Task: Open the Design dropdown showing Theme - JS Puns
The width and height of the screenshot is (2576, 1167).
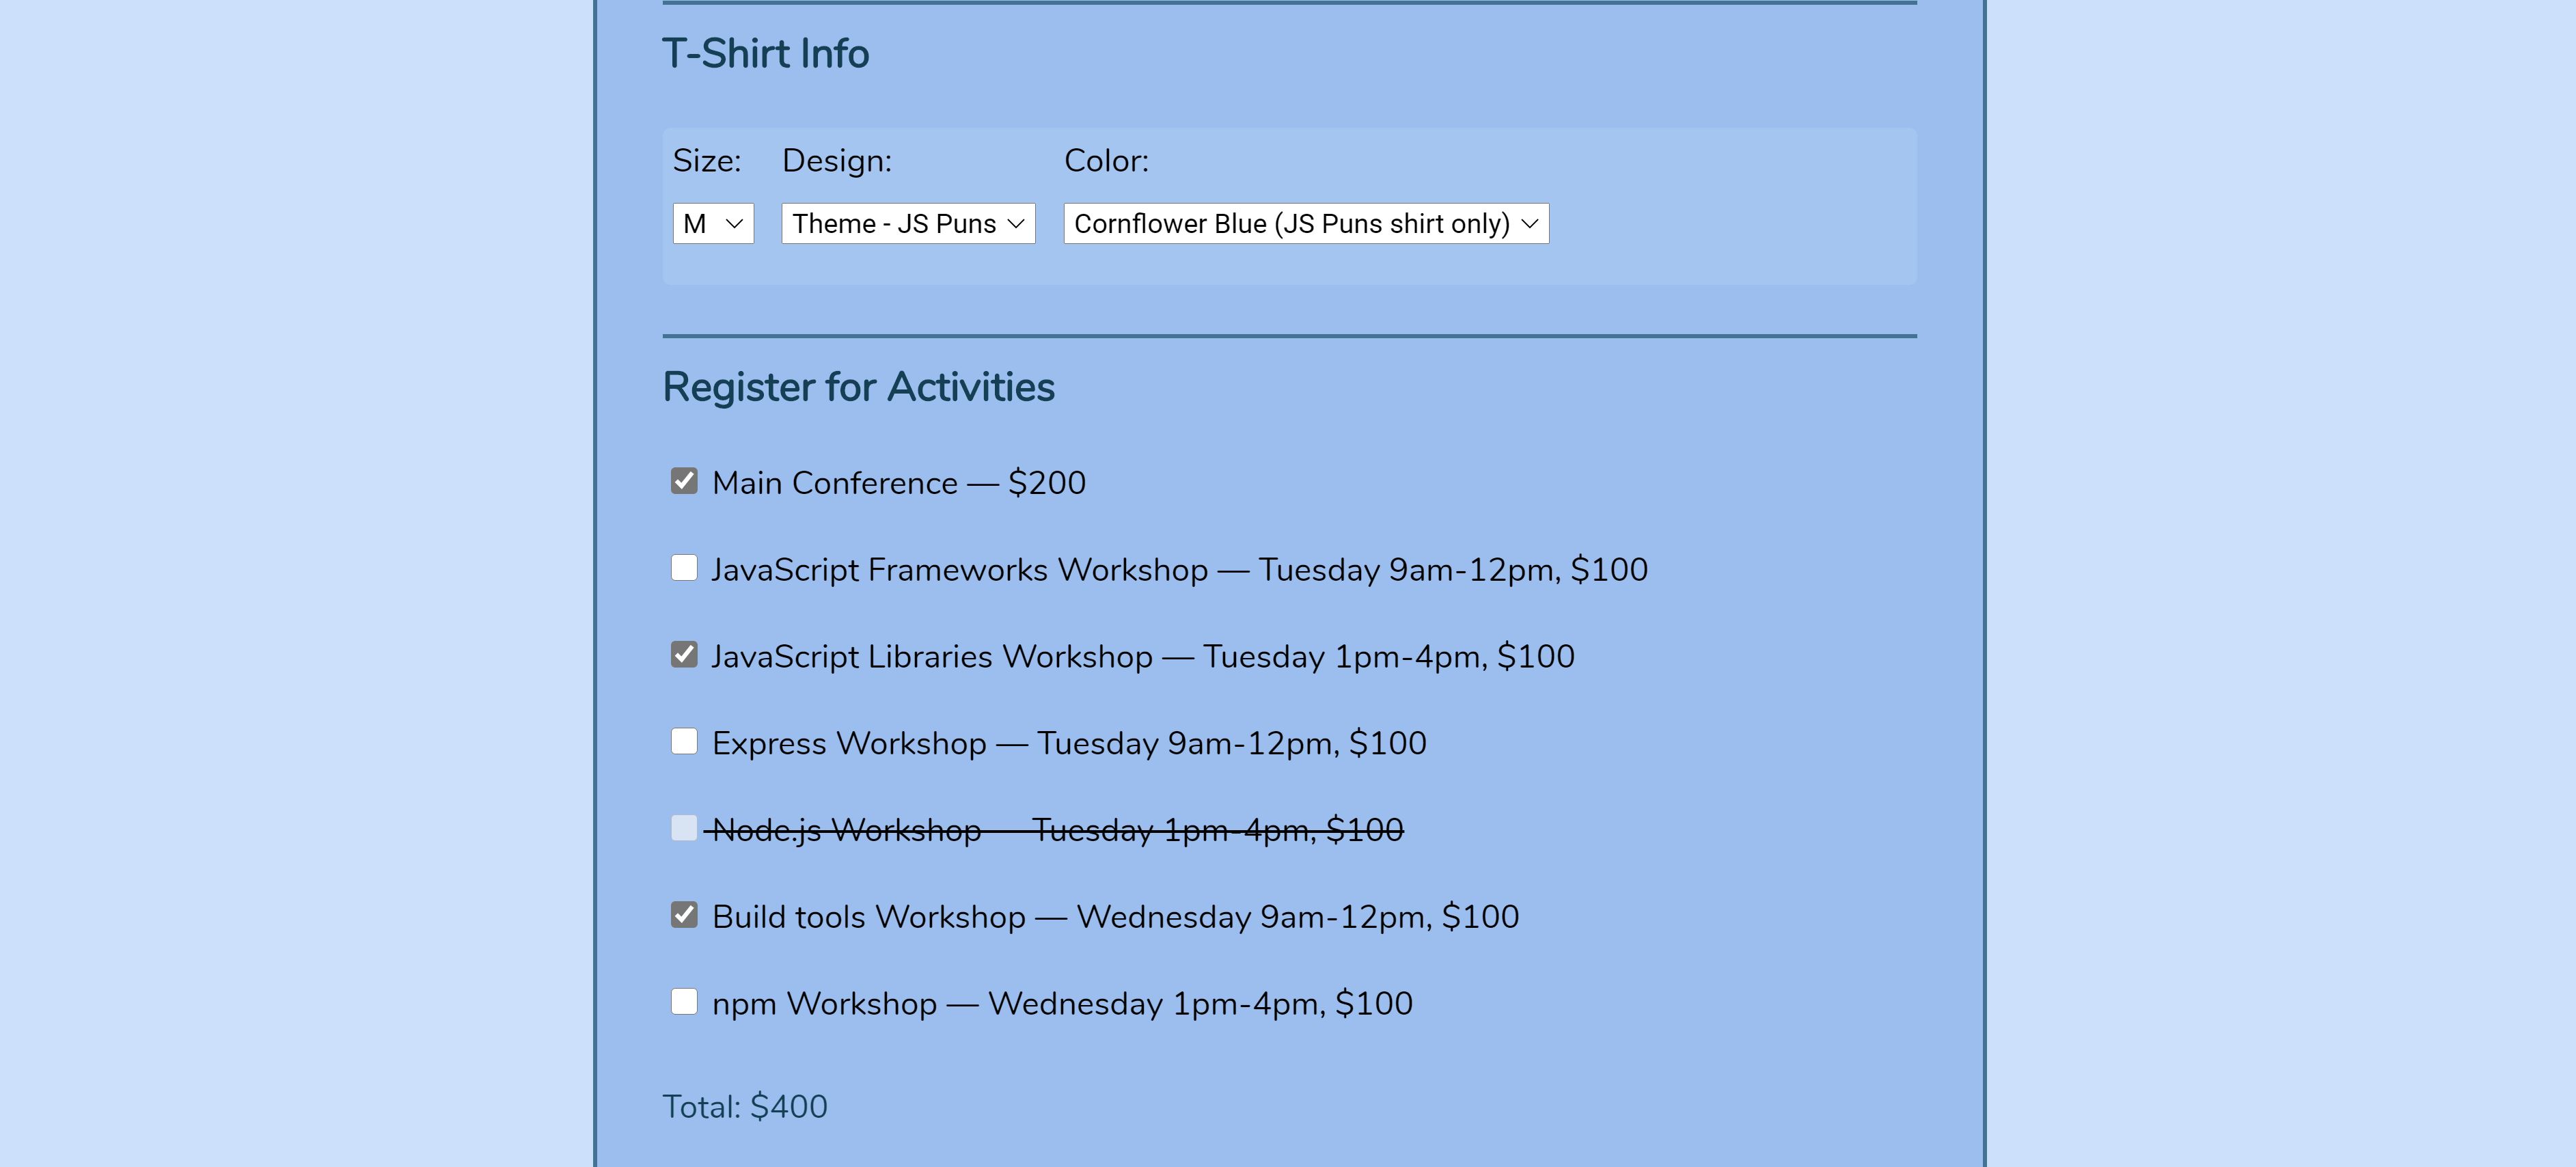Action: 906,223
